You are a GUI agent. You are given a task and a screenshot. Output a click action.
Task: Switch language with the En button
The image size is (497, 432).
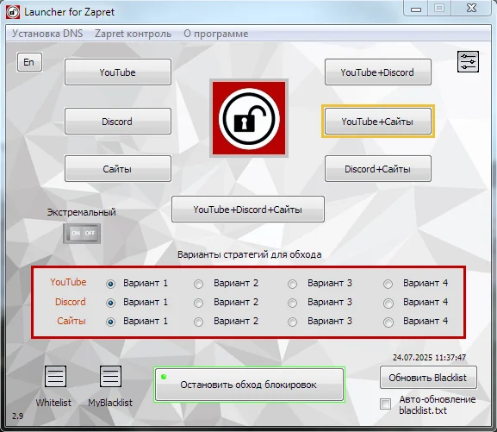(x=29, y=62)
